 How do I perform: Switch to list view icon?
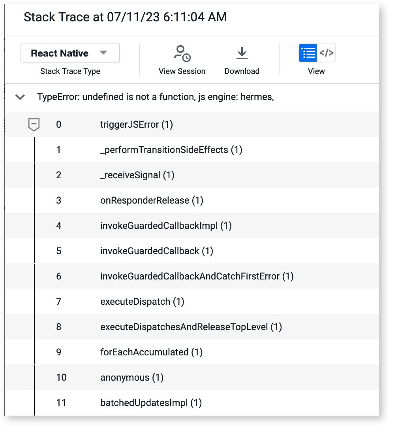[308, 53]
